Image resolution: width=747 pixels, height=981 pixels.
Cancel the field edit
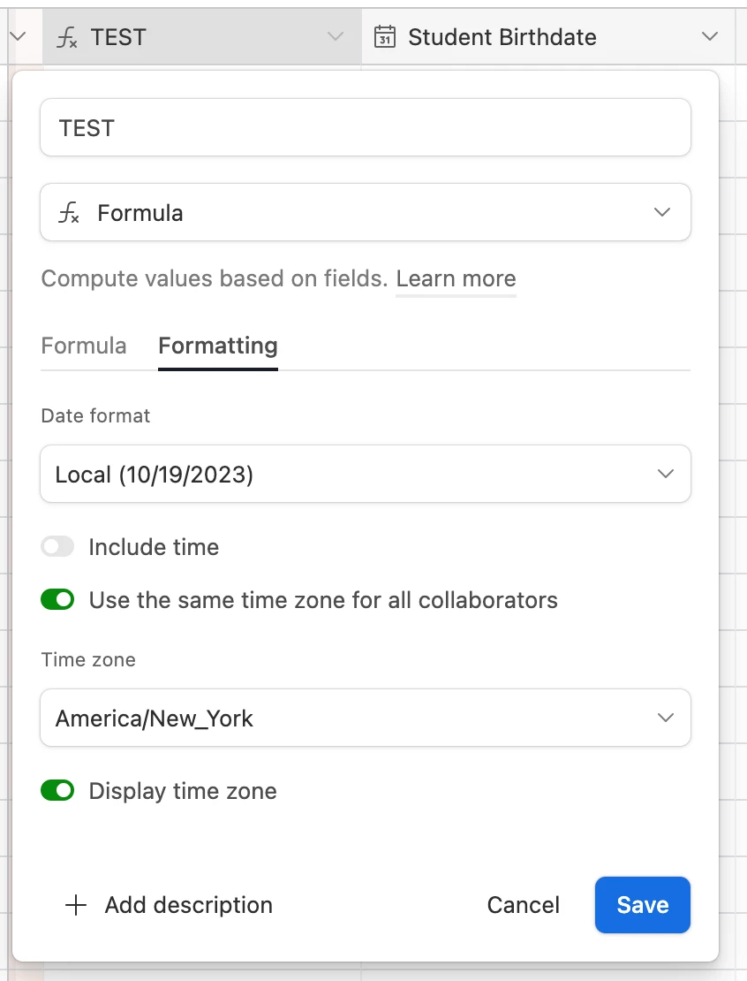pos(524,905)
